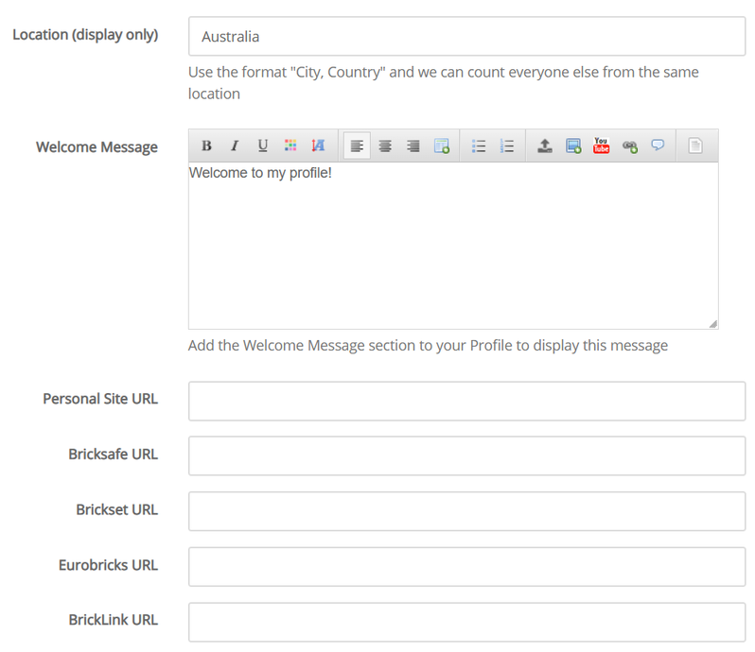The width and height of the screenshot is (755, 652).
Task: Center align the welcome message text
Action: coord(385,146)
